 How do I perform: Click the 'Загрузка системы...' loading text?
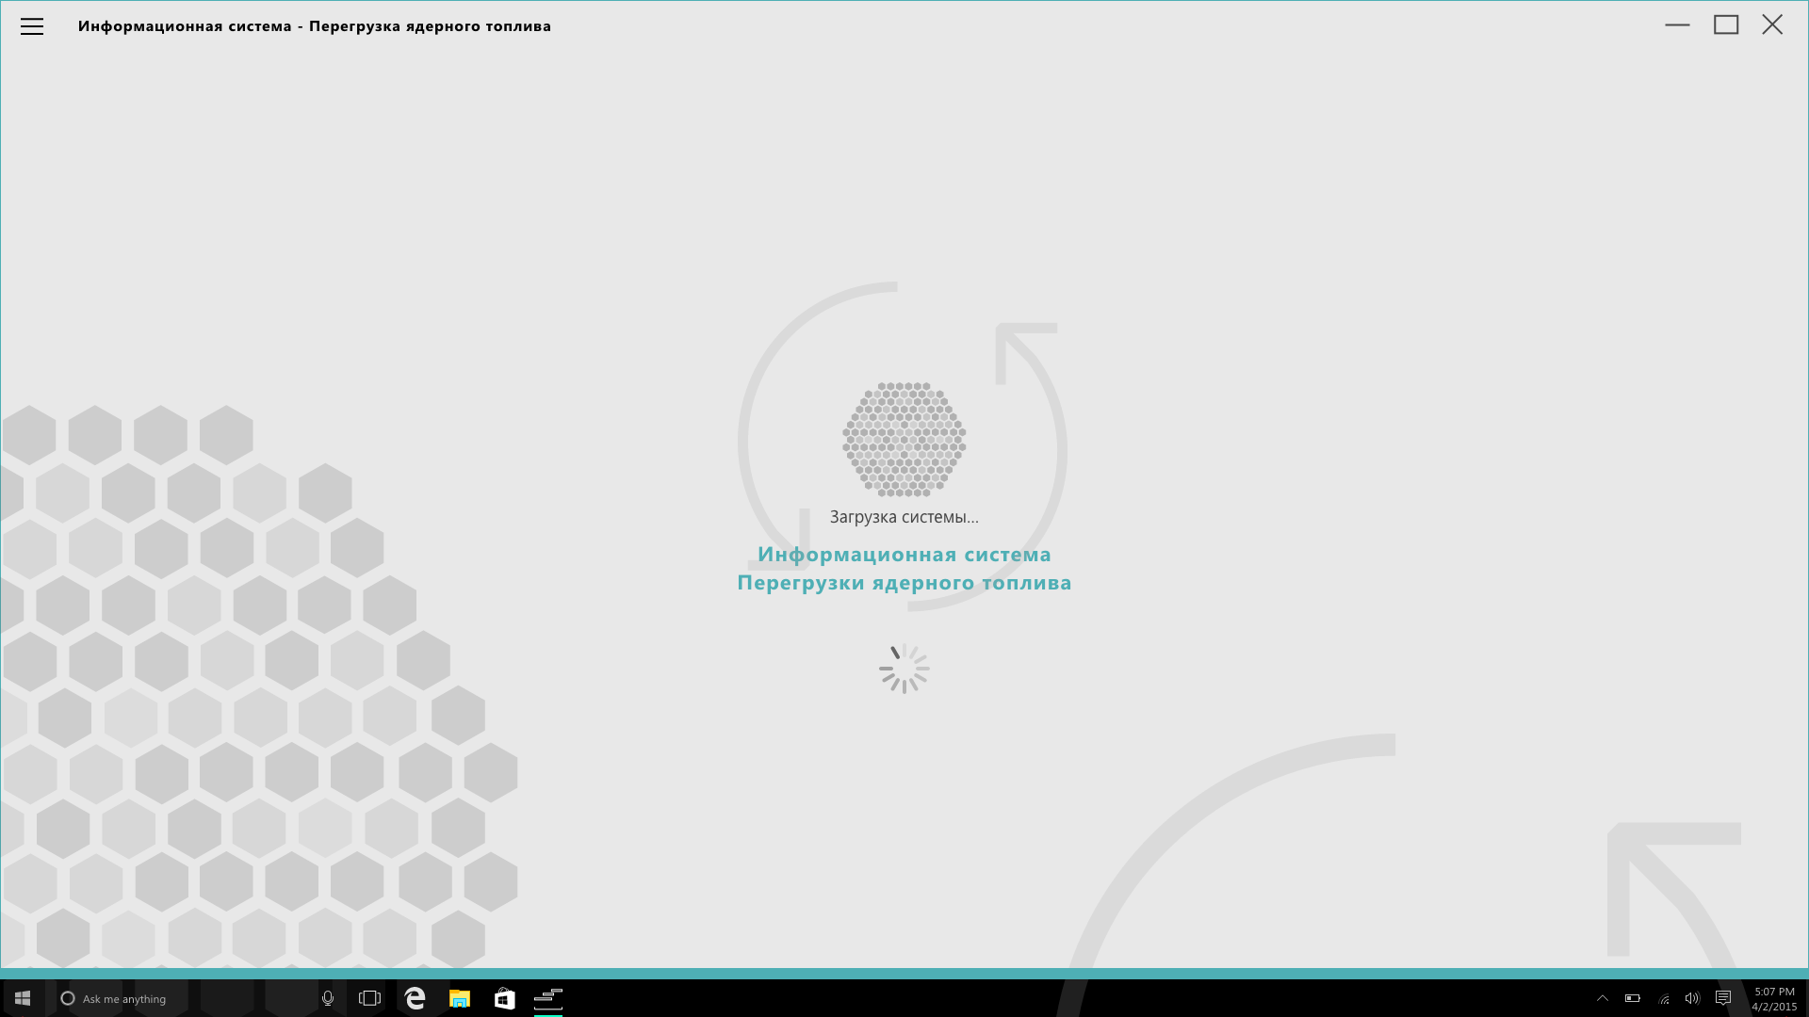click(x=904, y=517)
